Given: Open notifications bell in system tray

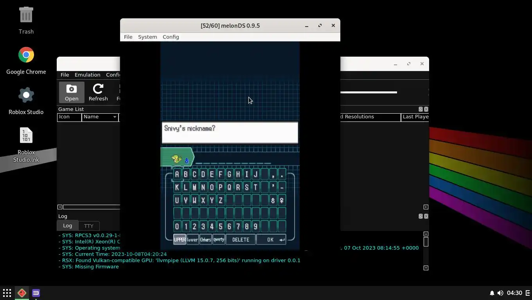Looking at the screenshot, I should pos(492,293).
